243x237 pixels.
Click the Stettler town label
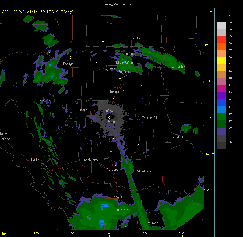pos(178,67)
